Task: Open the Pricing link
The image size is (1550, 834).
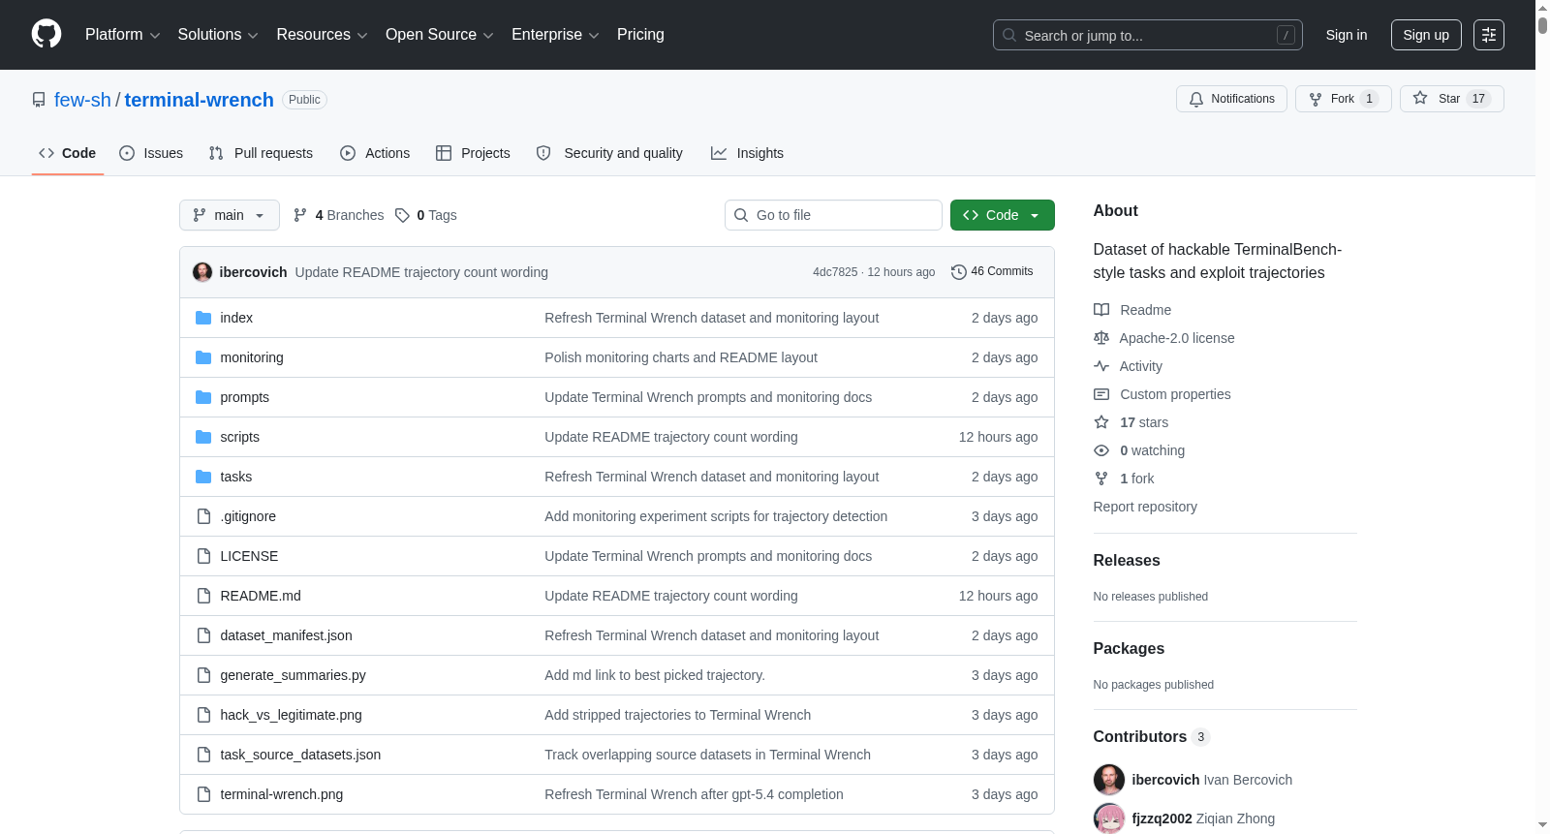Action: pyautogui.click(x=640, y=35)
